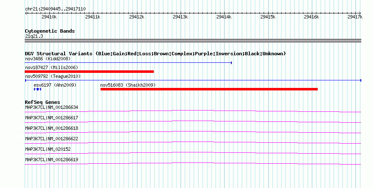Select the MAP3K7CL|NM_001286617 transcript label
The image size is (373, 188).
(52, 118)
